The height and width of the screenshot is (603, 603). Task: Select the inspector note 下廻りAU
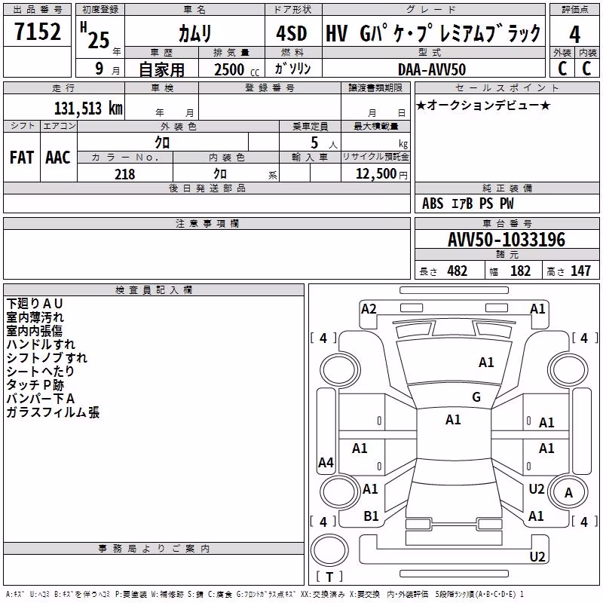[x=35, y=304]
